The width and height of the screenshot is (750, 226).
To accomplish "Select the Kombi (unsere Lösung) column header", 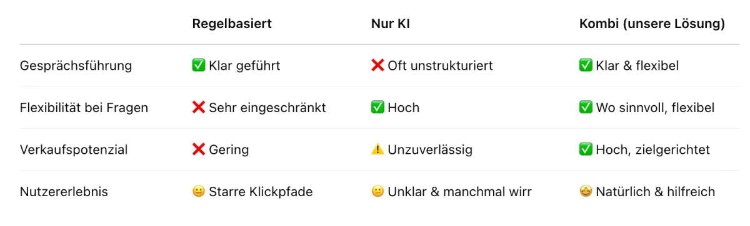I will pyautogui.click(x=652, y=24).
